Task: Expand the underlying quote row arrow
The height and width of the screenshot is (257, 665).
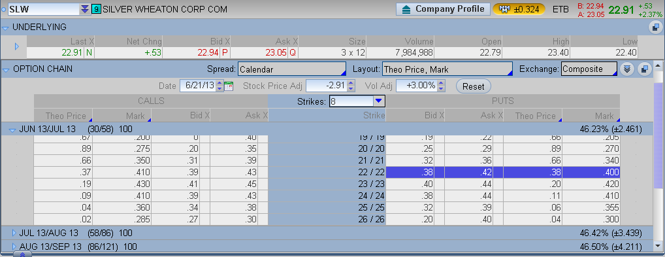Action: [17, 46]
